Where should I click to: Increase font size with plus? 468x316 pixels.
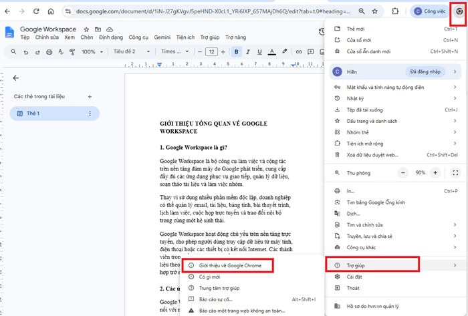223,52
